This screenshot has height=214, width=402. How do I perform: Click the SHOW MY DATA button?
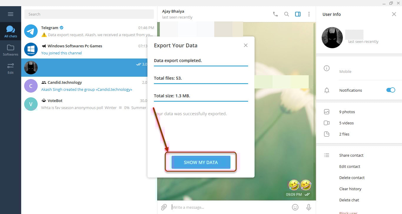(x=201, y=162)
